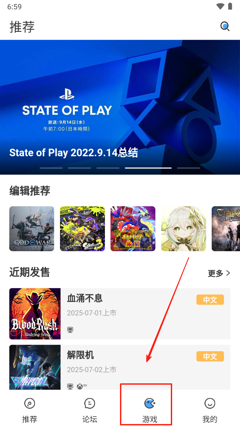This screenshot has height=428, width=240.
Task: Tap the 推荐 disc icon in bottom bar
Action: pyautogui.click(x=30, y=403)
